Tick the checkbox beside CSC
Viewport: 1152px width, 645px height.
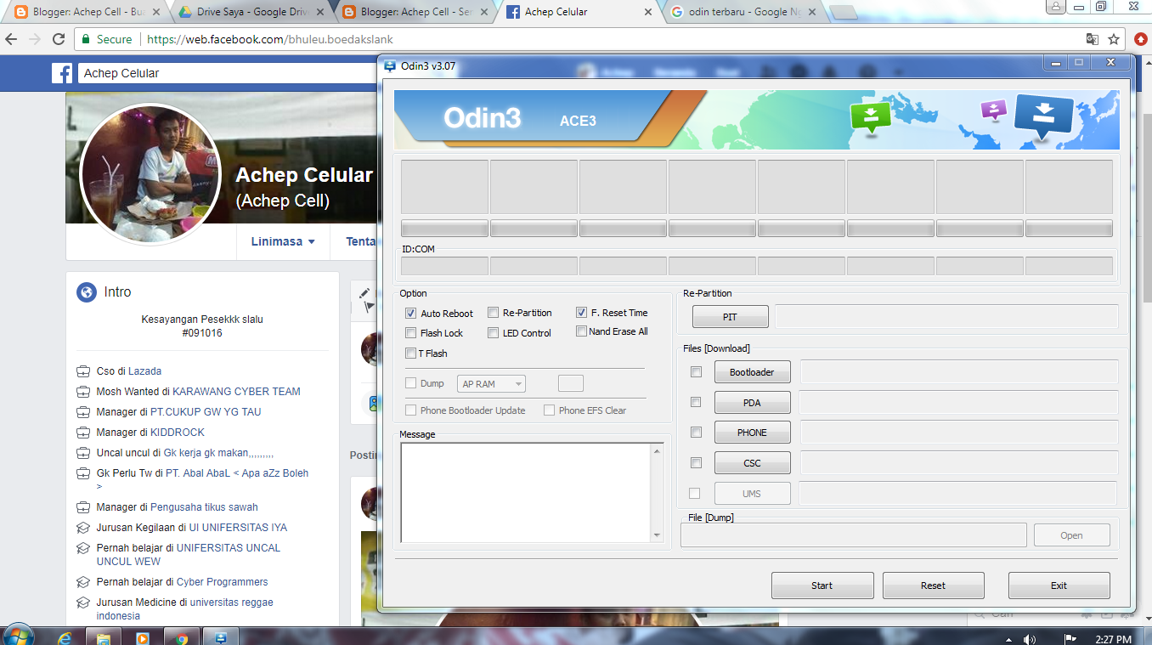click(697, 463)
